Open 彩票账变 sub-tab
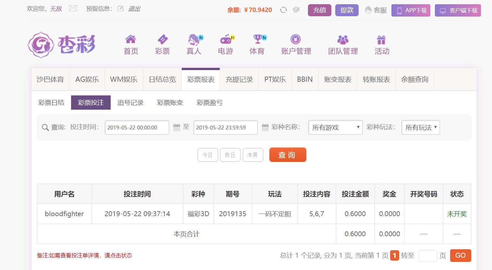The height and width of the screenshot is (270, 492). (170, 103)
